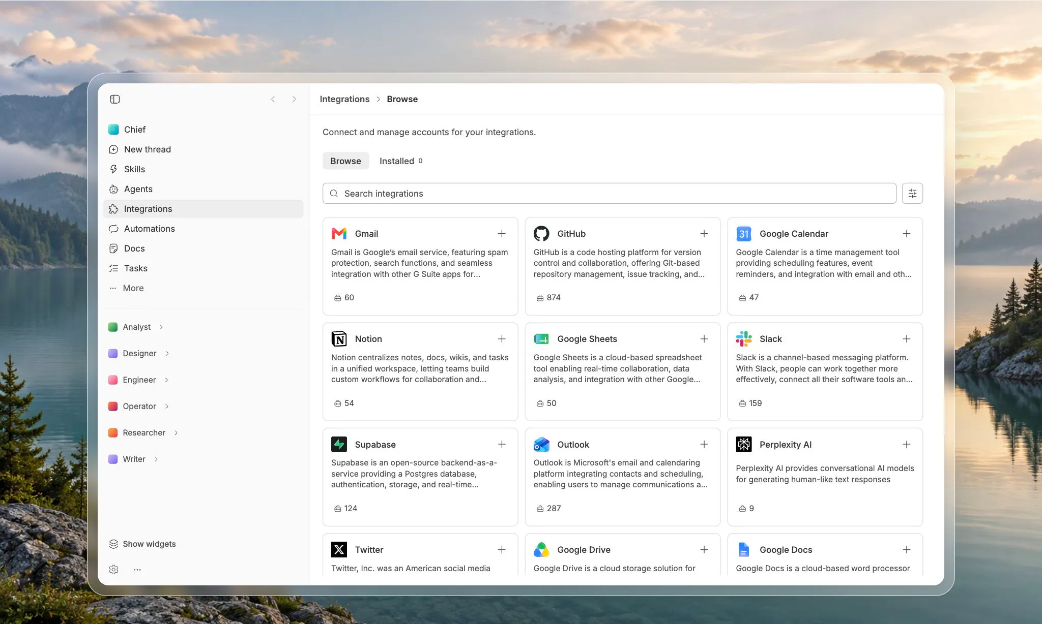Focus the Search integrations field
The height and width of the screenshot is (624, 1042).
pyautogui.click(x=609, y=193)
